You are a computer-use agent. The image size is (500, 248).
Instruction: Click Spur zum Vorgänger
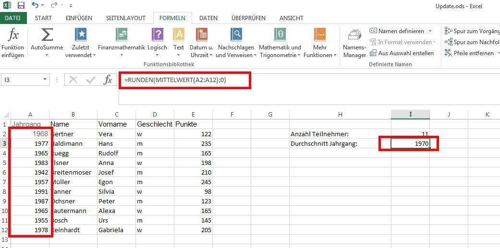point(472,31)
